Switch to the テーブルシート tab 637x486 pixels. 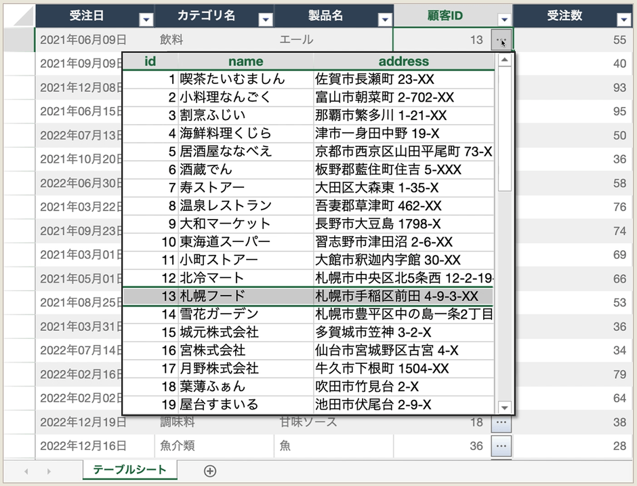pos(129,468)
